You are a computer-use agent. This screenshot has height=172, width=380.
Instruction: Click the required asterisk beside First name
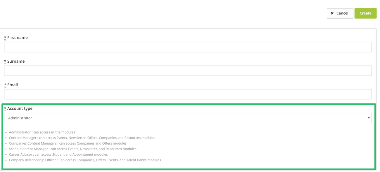click(5, 38)
